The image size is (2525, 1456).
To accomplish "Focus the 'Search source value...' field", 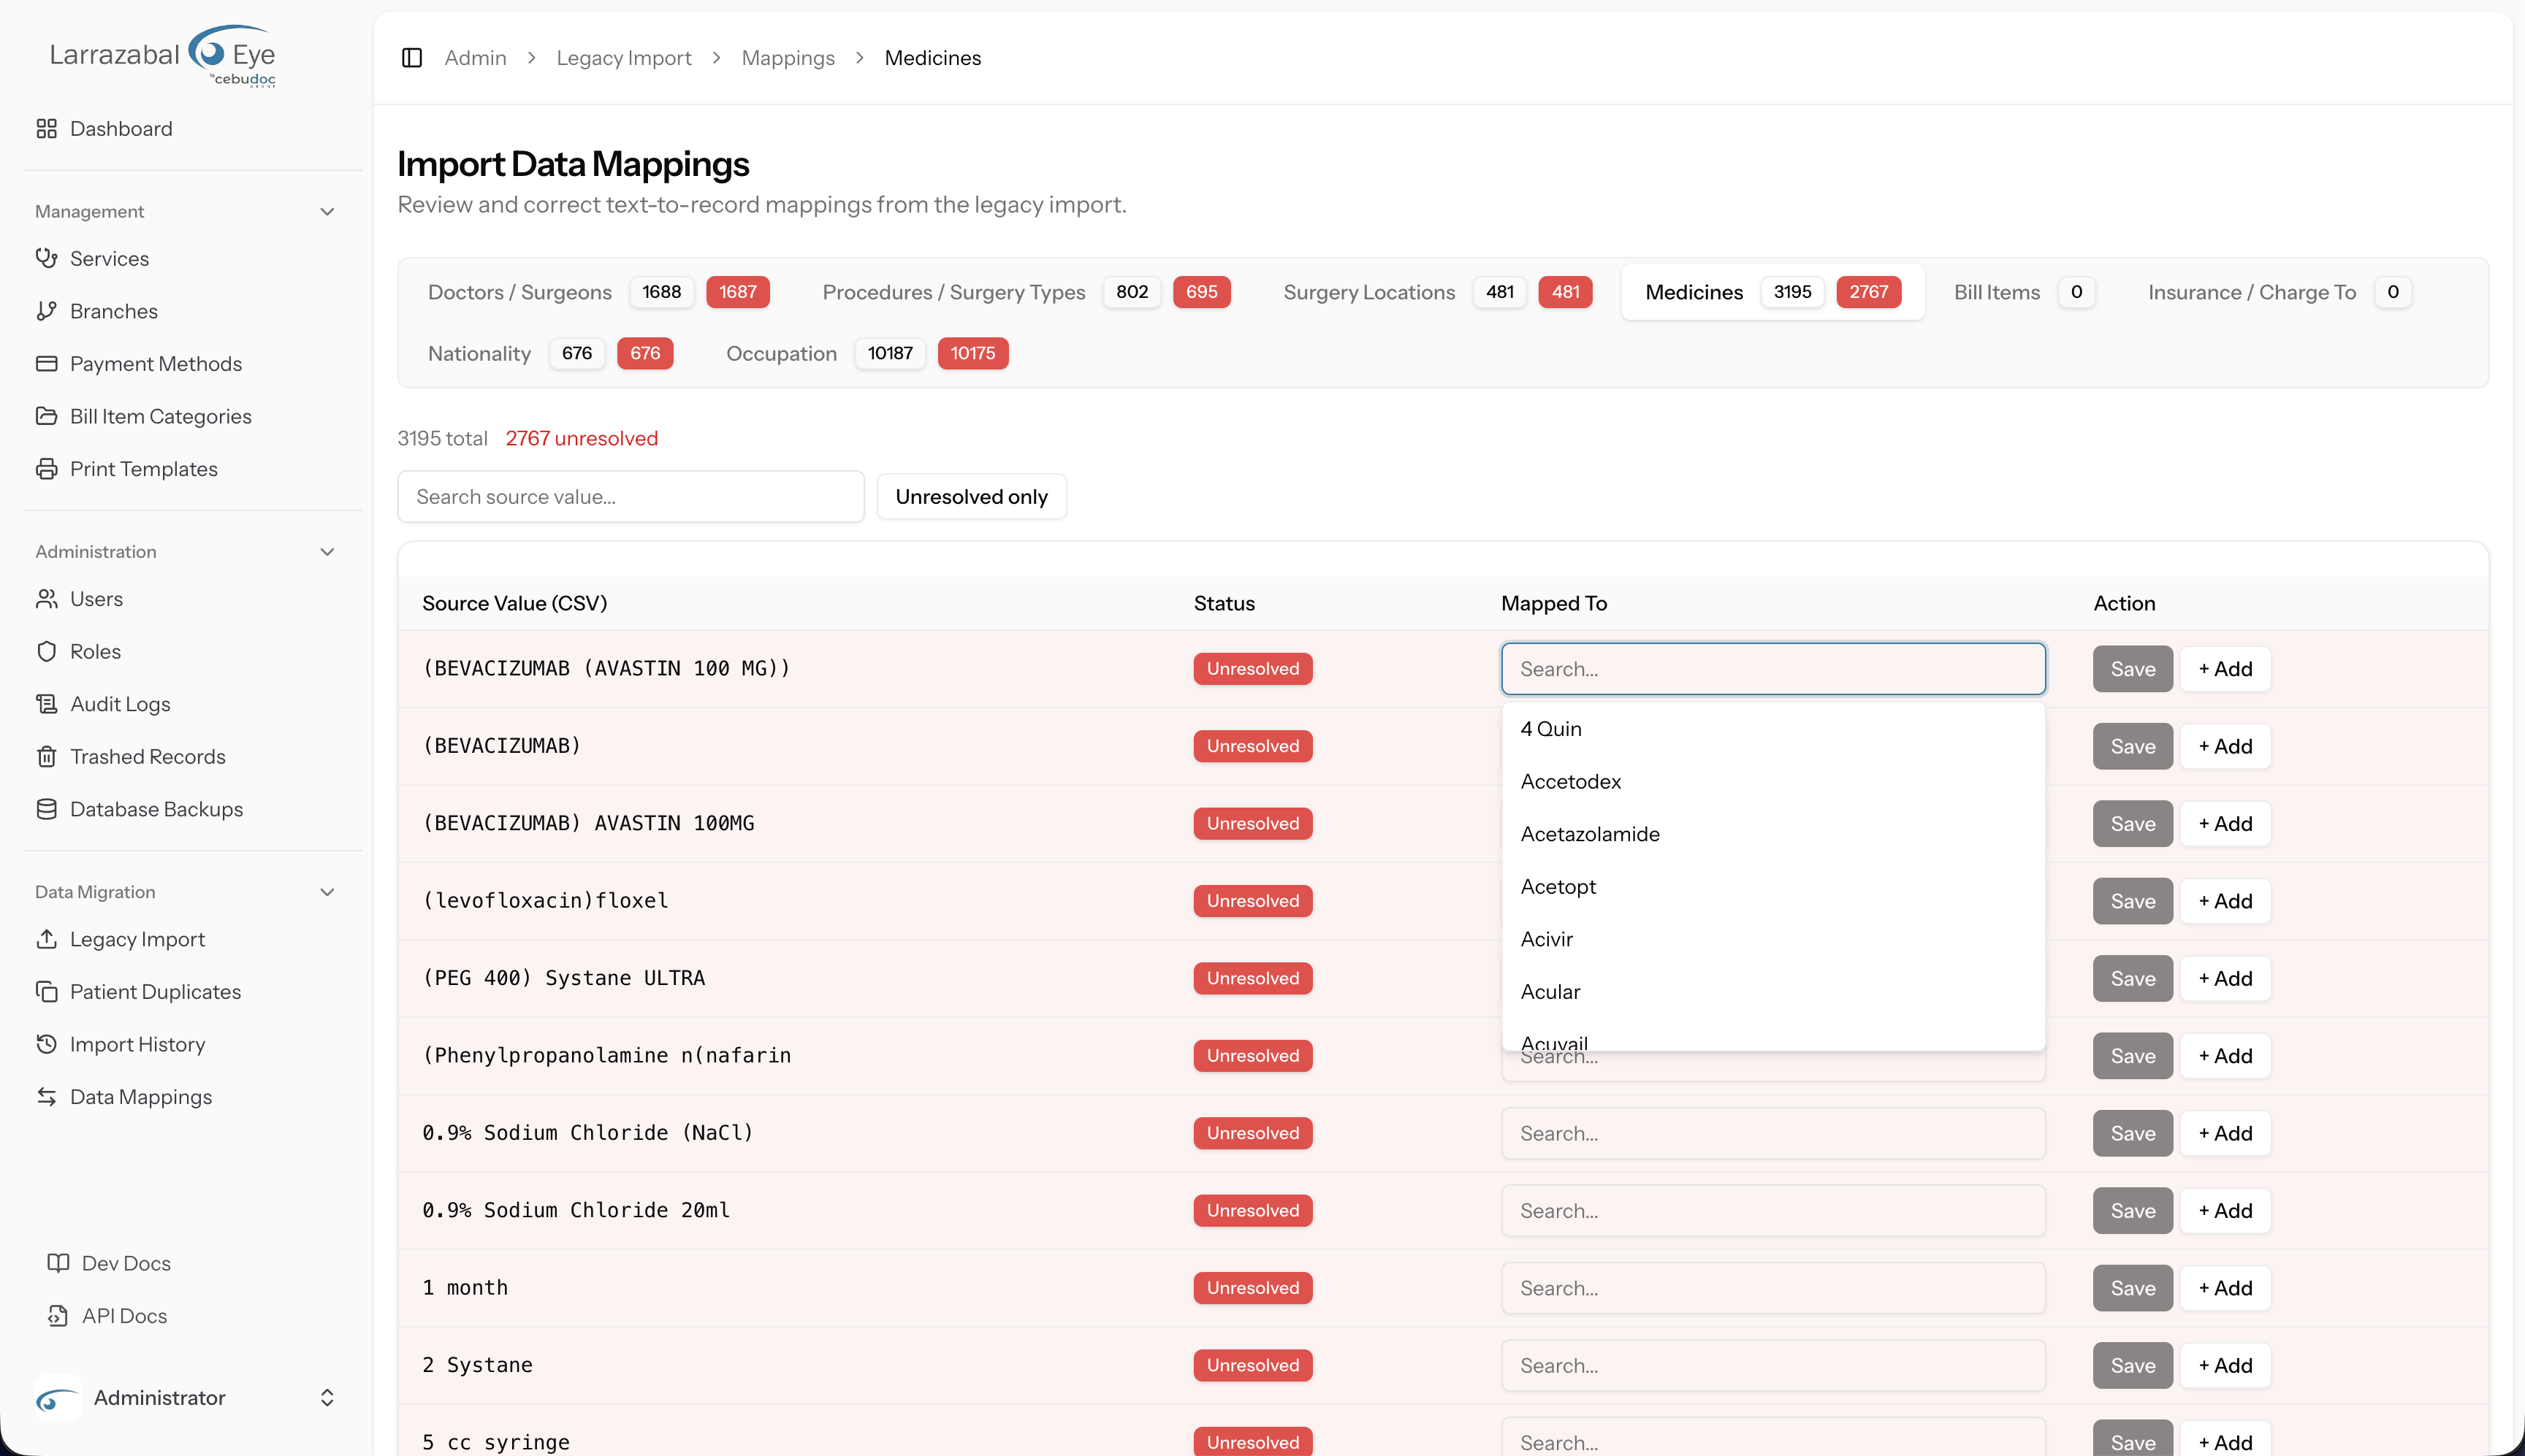I will tap(631, 497).
